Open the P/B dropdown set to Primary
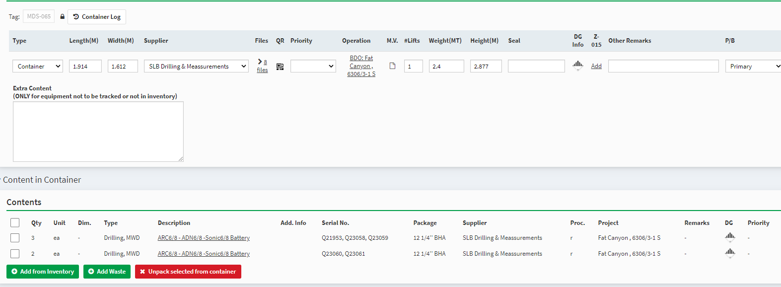The image size is (781, 287). tap(753, 66)
